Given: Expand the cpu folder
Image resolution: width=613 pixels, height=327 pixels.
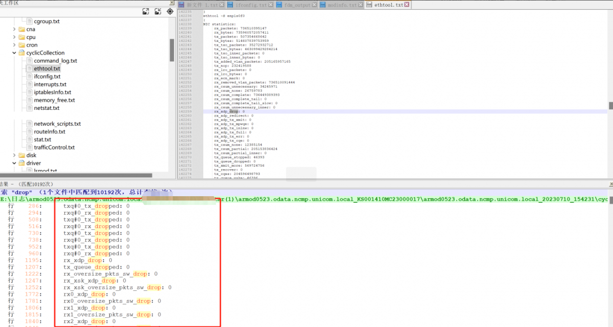Looking at the screenshot, I should (x=14, y=37).
